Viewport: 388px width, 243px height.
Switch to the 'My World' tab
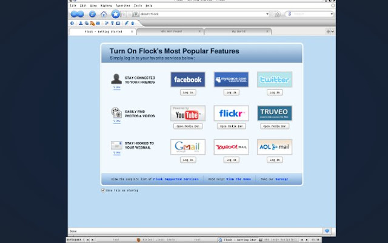[238, 32]
